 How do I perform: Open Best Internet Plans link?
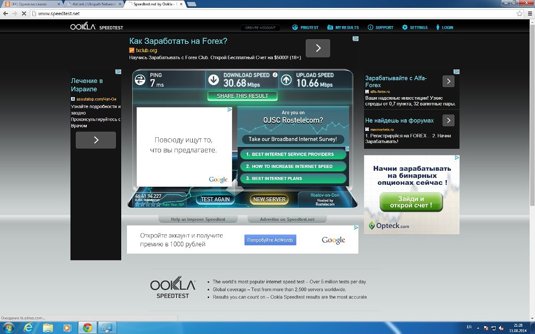293,178
